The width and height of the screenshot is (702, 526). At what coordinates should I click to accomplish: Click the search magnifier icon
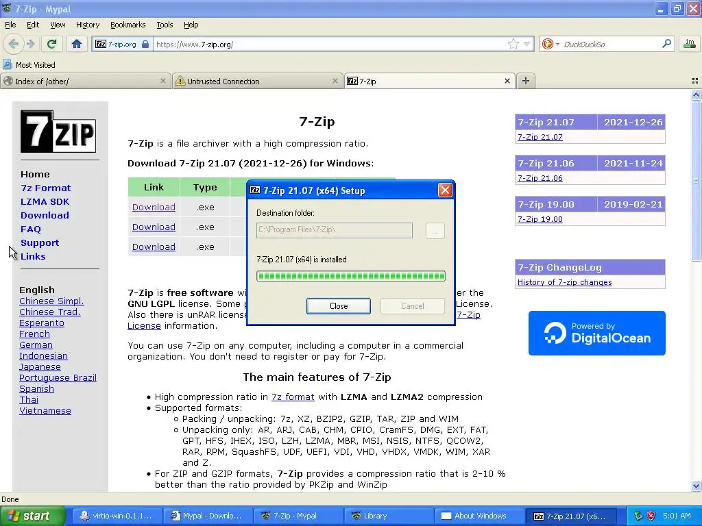tap(666, 44)
